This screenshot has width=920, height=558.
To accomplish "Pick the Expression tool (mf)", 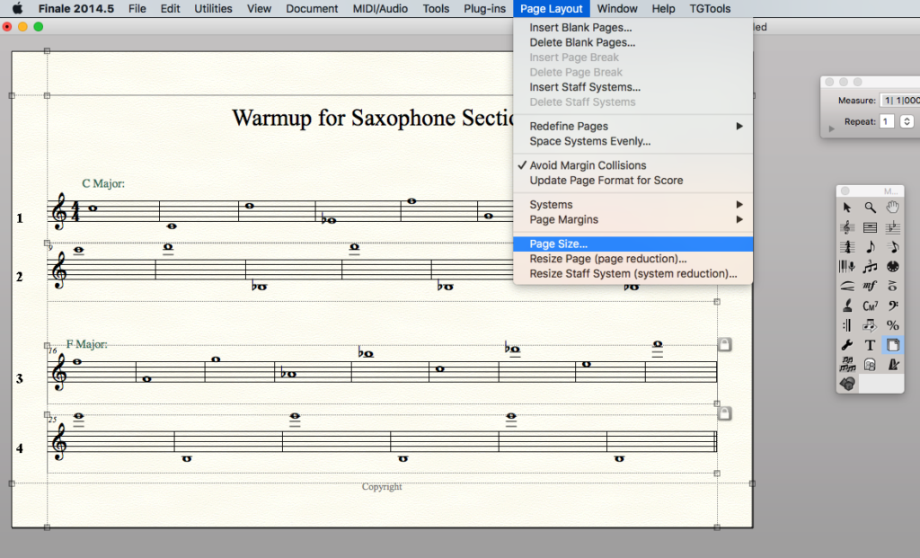I will 870,286.
